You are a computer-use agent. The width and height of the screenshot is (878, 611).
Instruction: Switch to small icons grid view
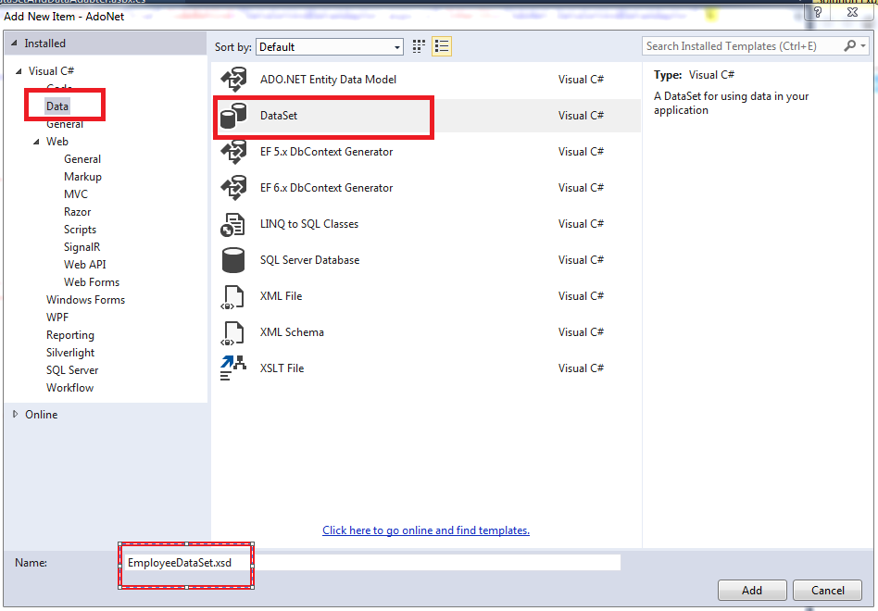coord(419,46)
